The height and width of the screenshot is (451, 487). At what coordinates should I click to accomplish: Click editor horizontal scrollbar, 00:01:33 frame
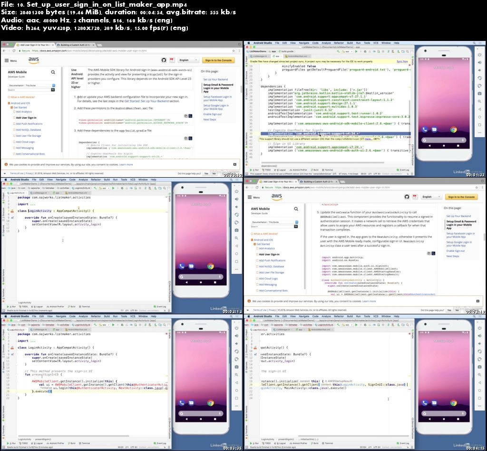click(323, 163)
